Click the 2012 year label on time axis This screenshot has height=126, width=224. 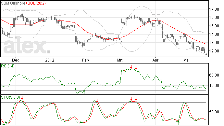point(50,60)
